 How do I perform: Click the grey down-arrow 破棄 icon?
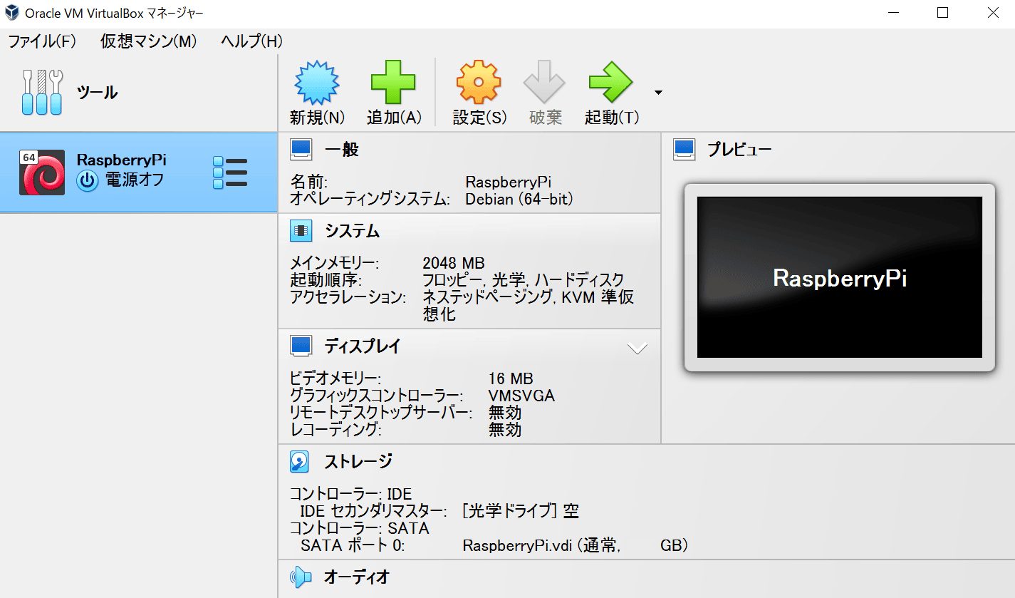pos(545,83)
